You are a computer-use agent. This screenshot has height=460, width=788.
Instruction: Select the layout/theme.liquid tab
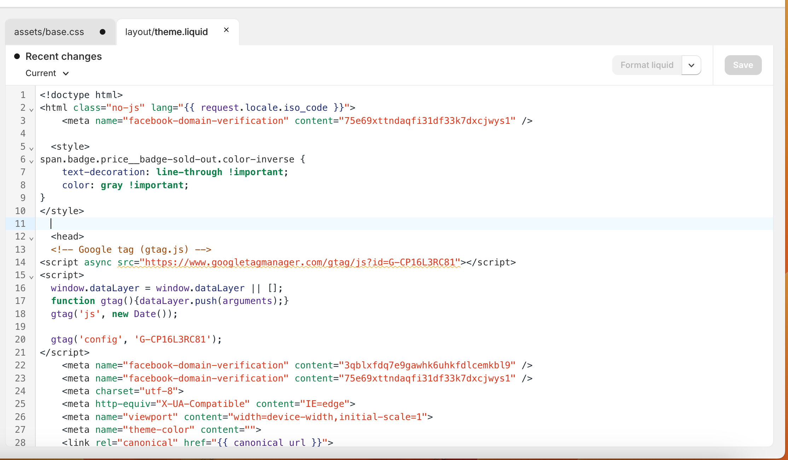(x=166, y=32)
